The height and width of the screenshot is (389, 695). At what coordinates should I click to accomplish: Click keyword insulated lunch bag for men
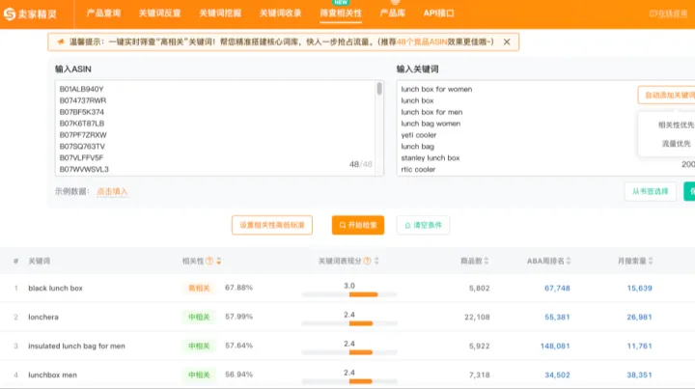pyautogui.click(x=76, y=346)
